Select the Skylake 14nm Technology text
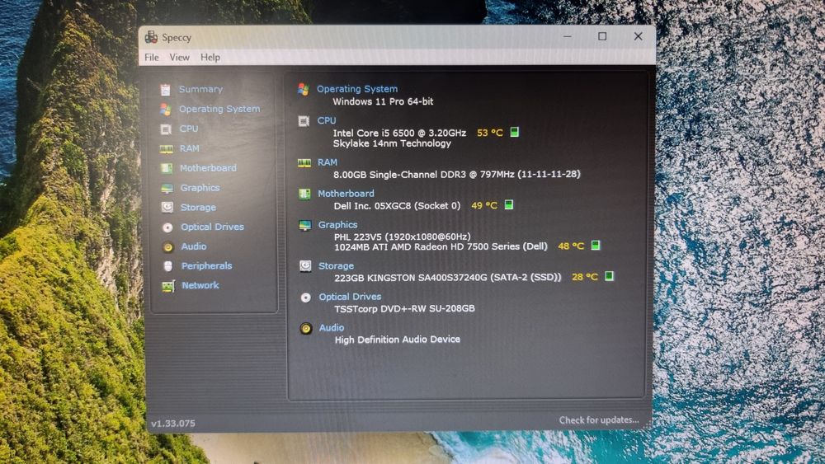 pyautogui.click(x=392, y=143)
